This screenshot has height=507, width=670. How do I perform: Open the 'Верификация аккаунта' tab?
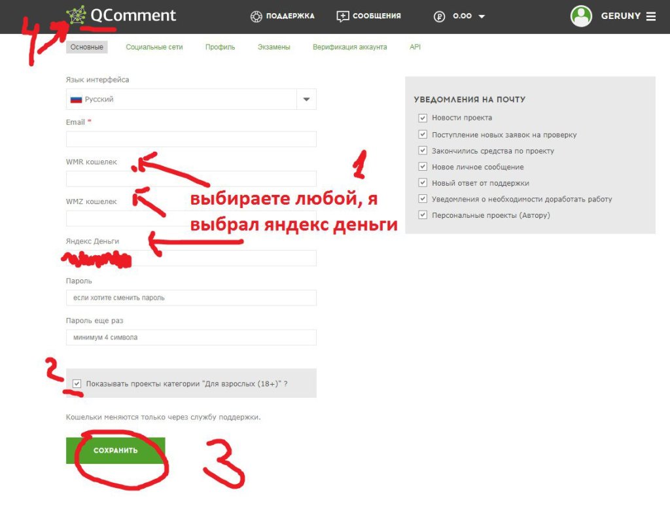click(x=349, y=47)
